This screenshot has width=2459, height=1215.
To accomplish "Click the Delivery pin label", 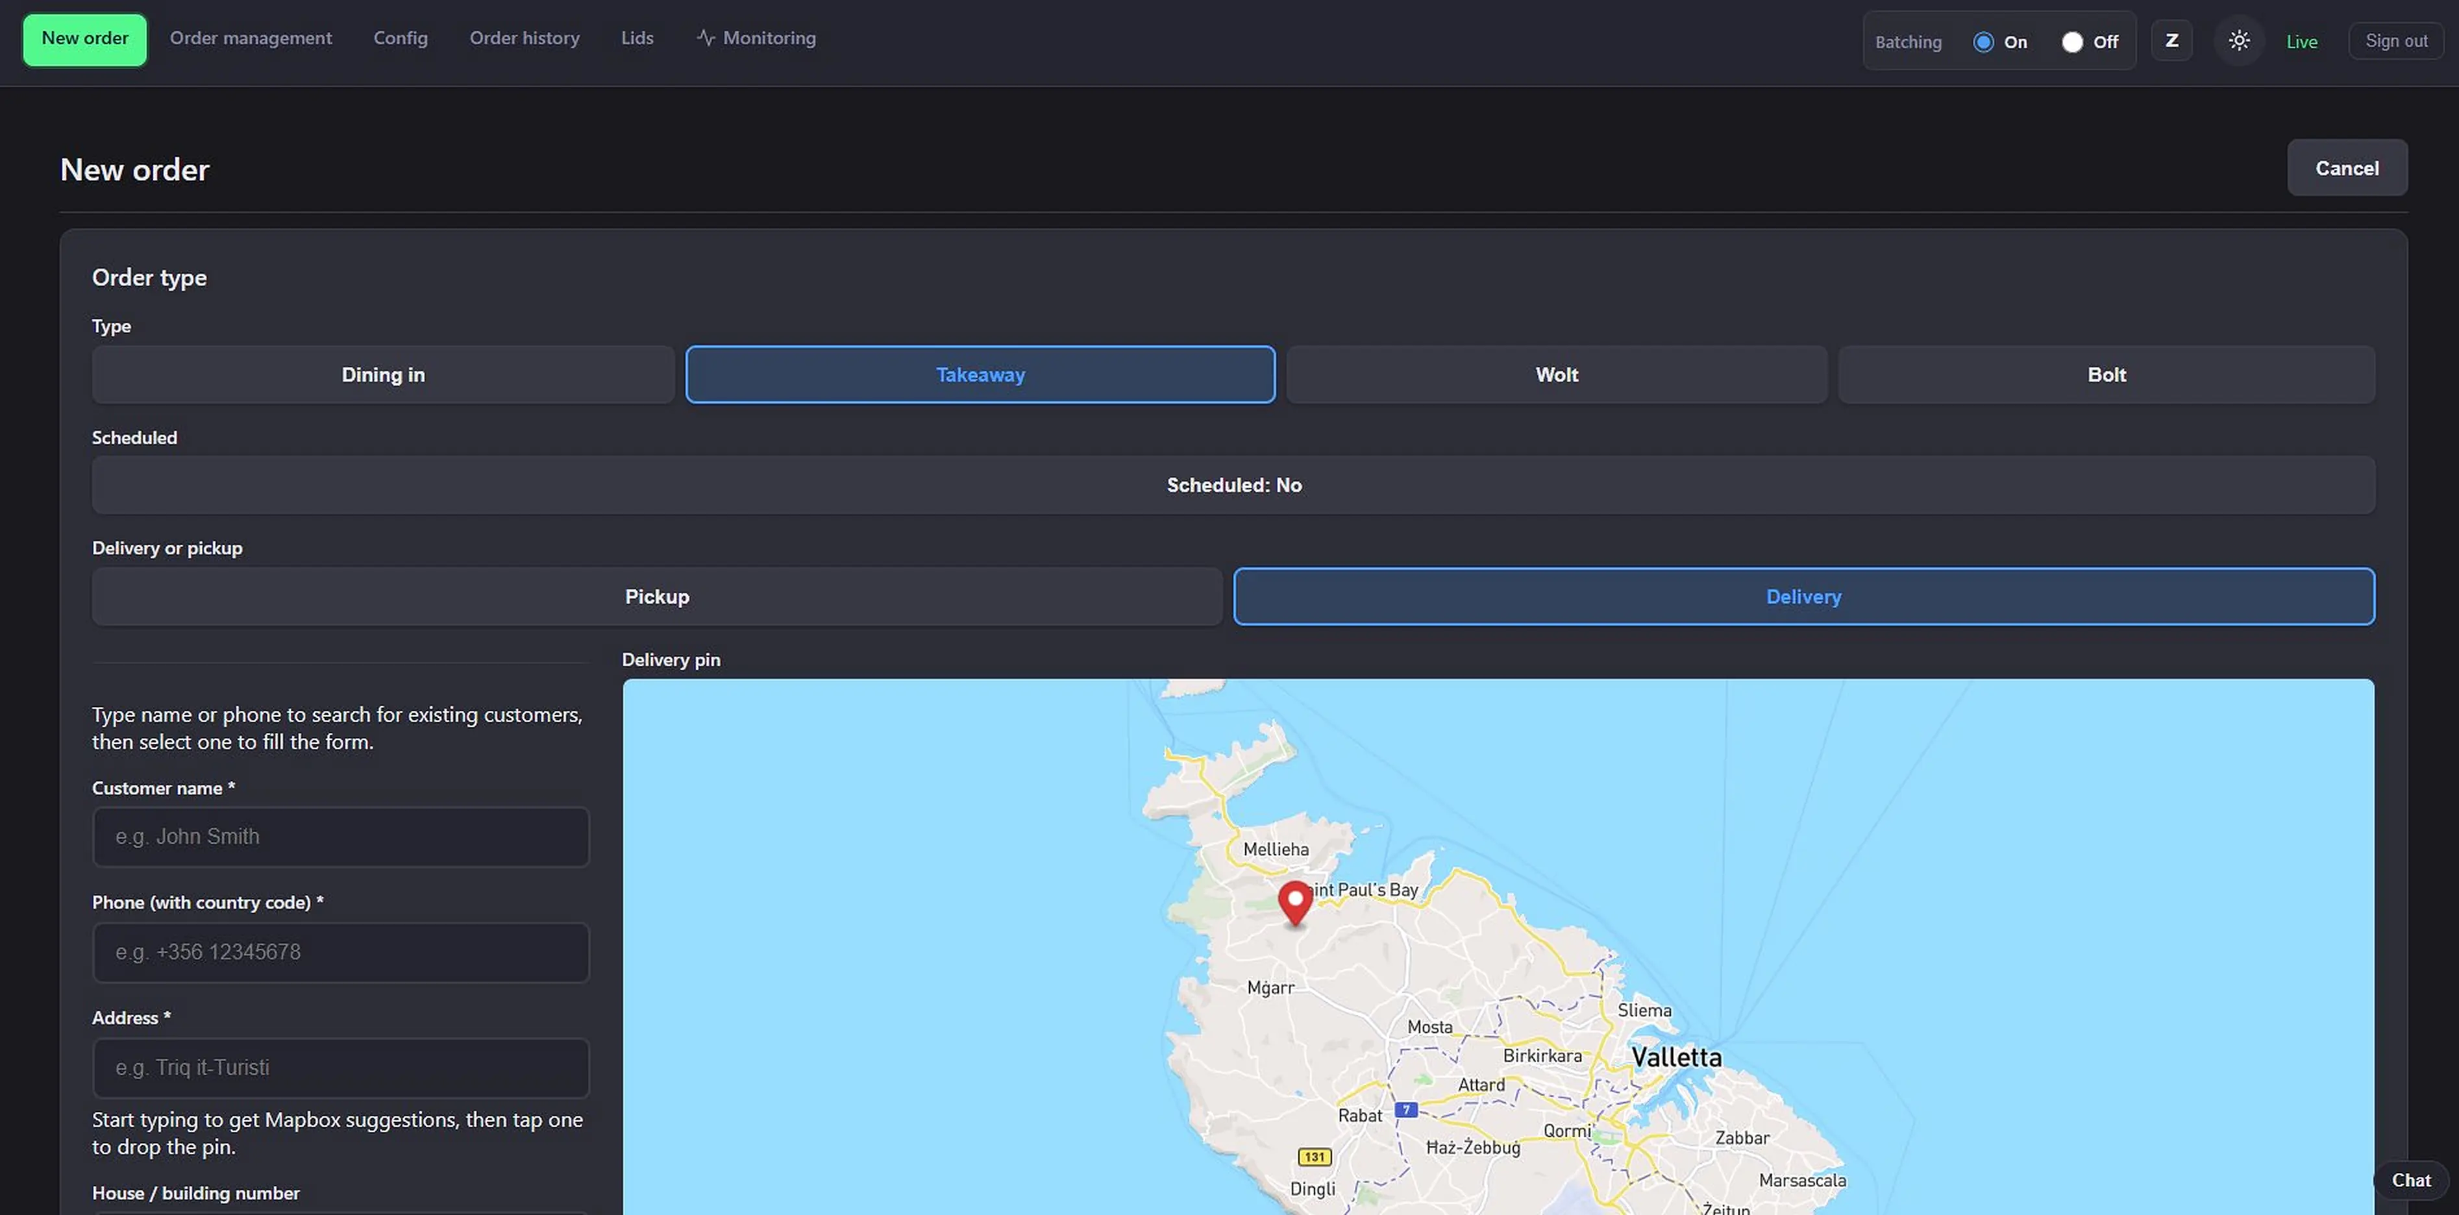I will click(x=671, y=659).
